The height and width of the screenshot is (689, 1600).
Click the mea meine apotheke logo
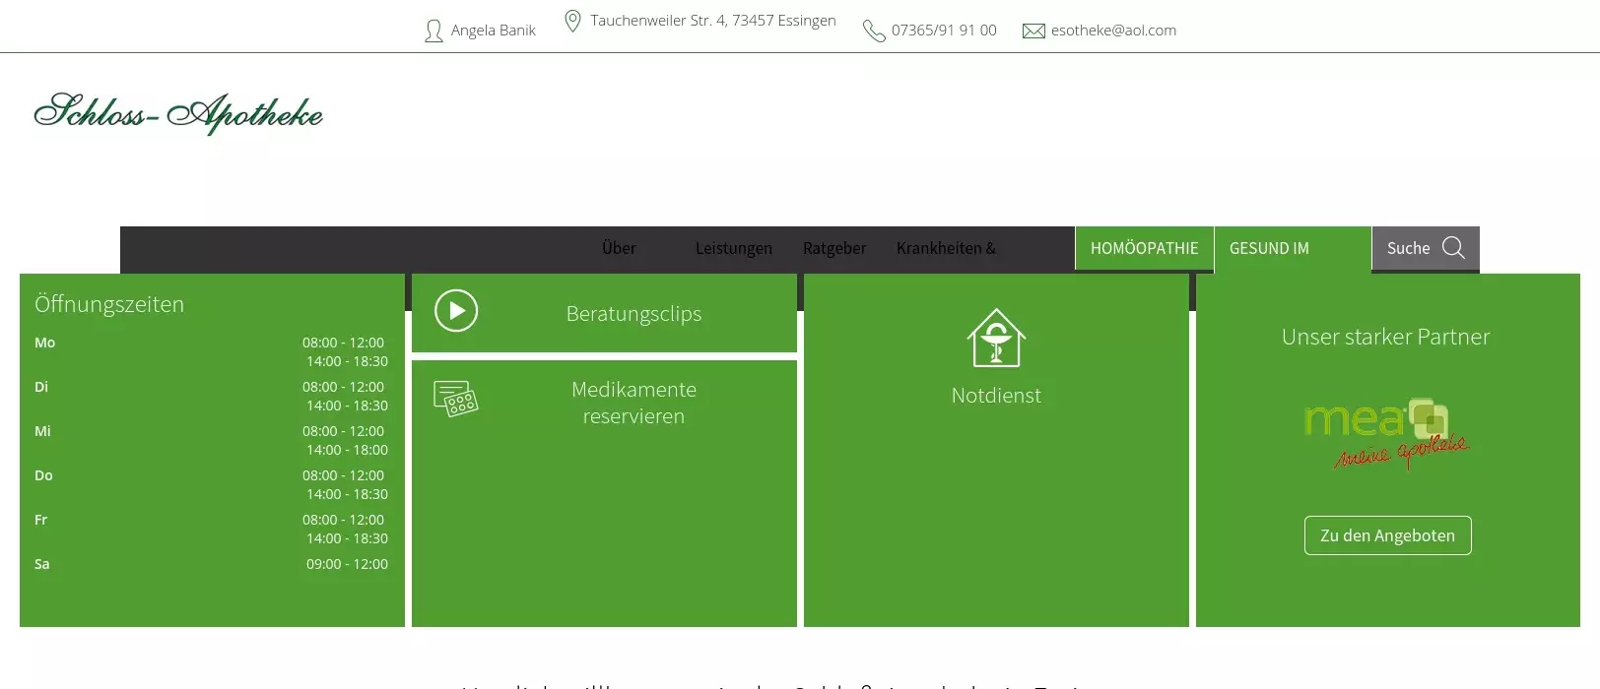tap(1386, 432)
